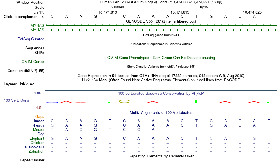Screen dimensions: 277x167
Task: Select the Dog species label
Action: click(x=41, y=134)
